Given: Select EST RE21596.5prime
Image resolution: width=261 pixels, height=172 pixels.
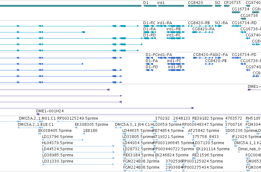Looking at the screenshot, I should pos(208,155).
